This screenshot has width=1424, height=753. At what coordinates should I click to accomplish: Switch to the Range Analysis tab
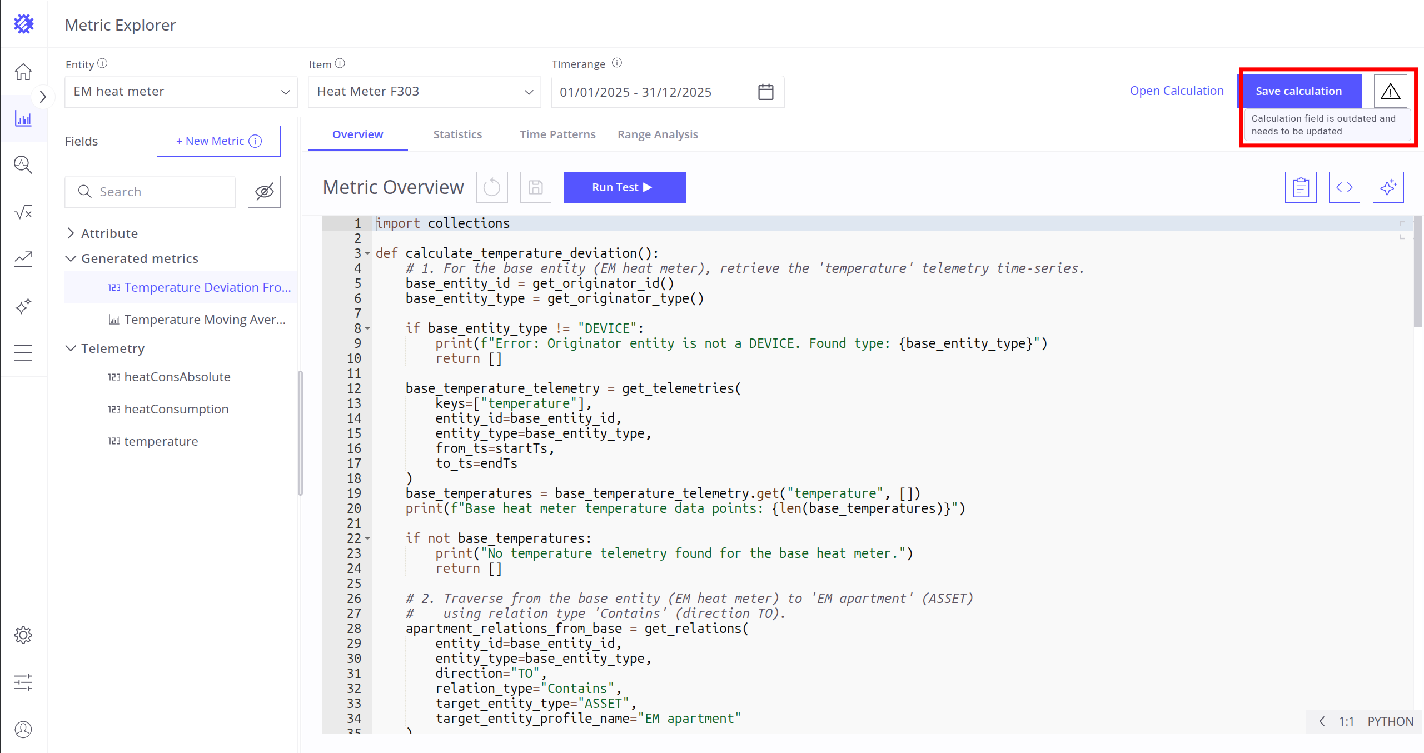click(x=657, y=134)
